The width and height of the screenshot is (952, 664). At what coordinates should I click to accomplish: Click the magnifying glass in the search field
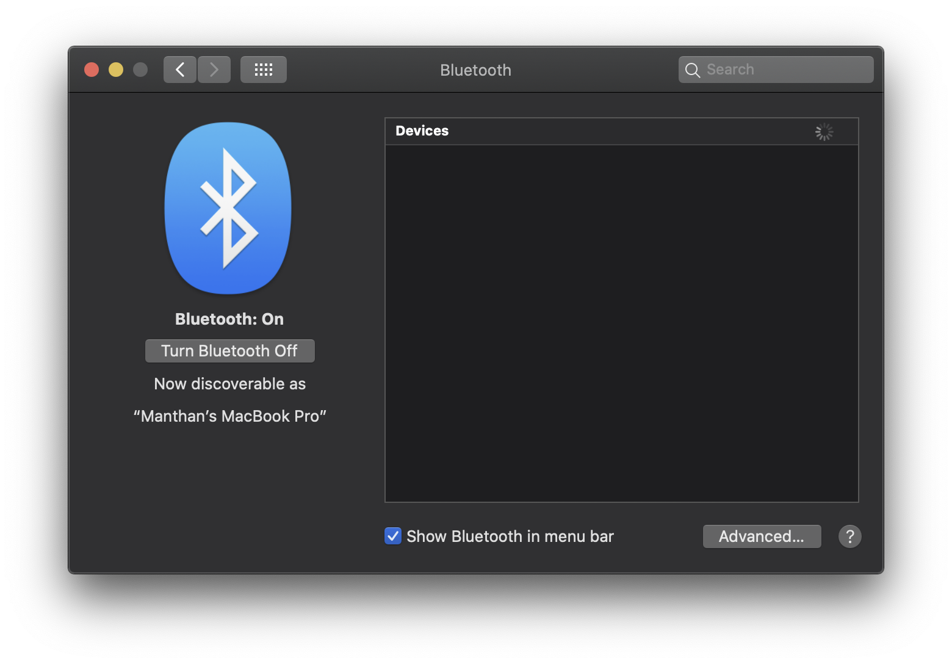coord(693,70)
